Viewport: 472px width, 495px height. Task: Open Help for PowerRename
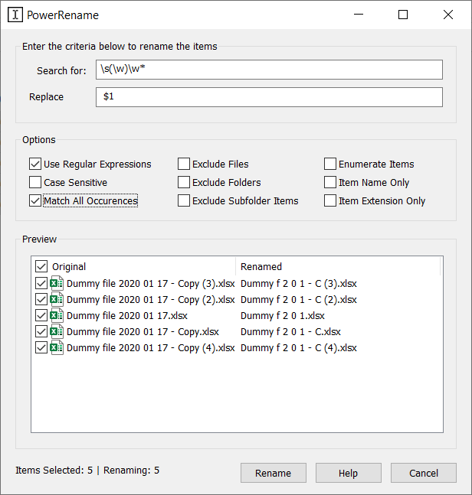(x=349, y=473)
